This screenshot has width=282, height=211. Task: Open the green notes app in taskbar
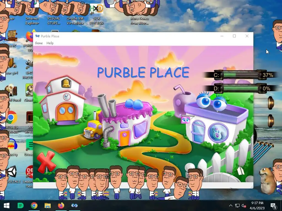coord(20,206)
